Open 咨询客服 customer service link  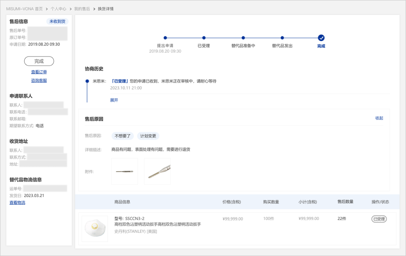(39, 80)
